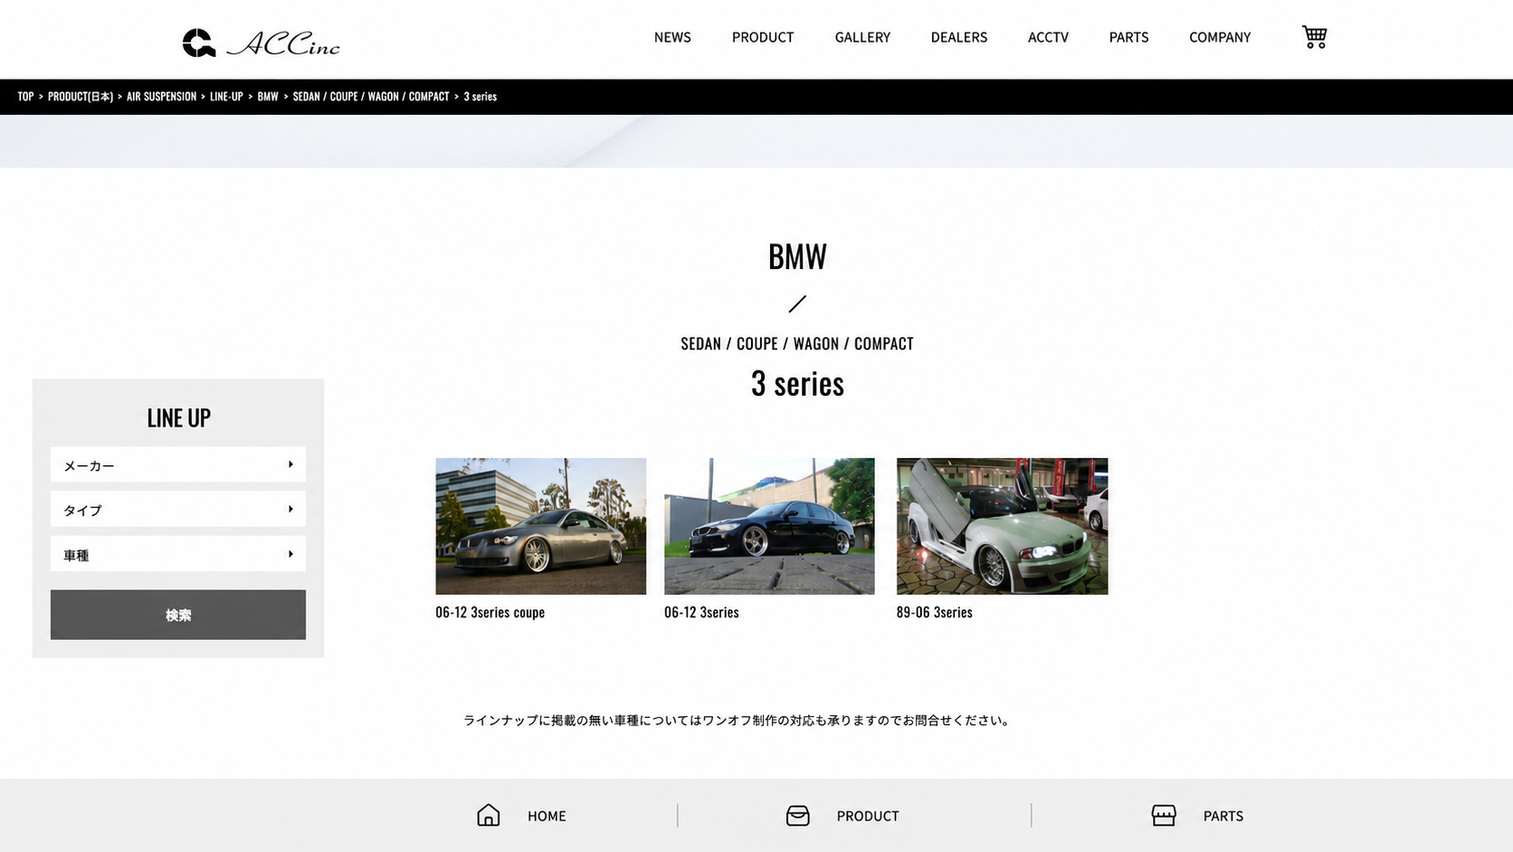Expand the メーカー dropdown
The width and height of the screenshot is (1513, 852).
pos(178,464)
